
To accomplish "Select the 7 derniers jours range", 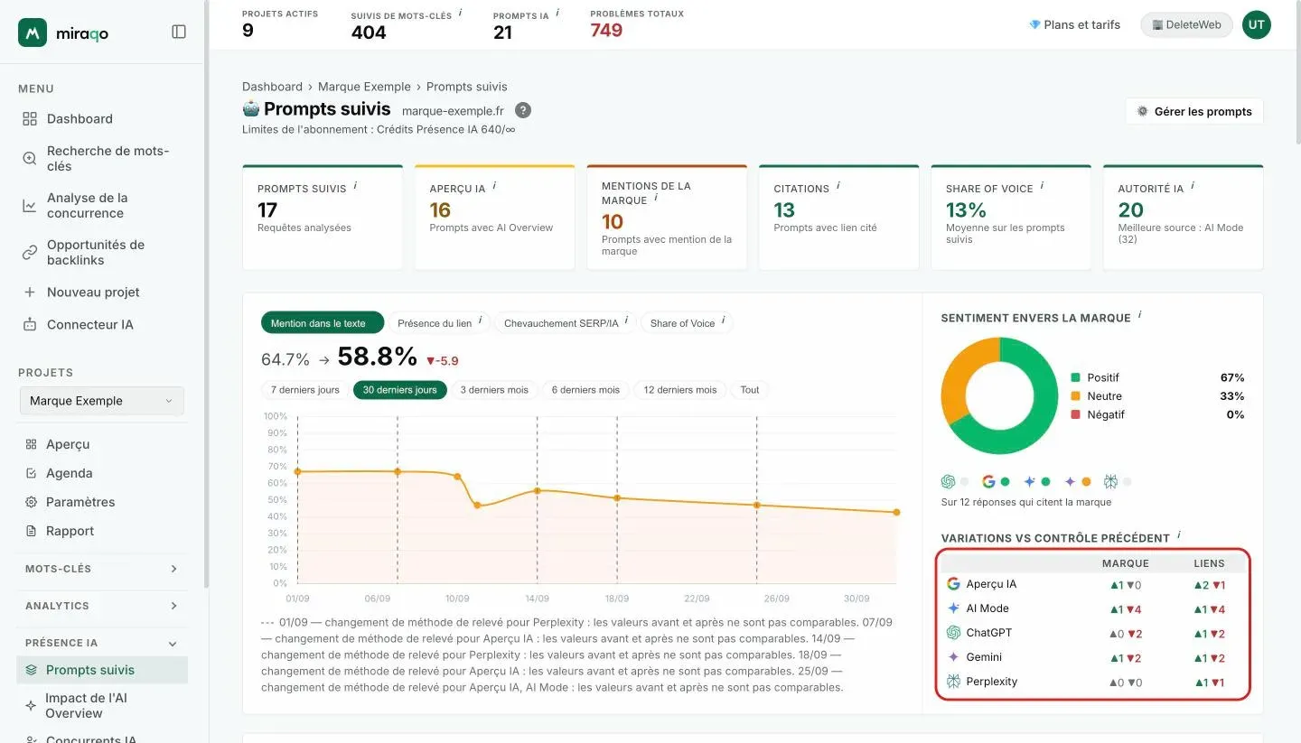I will pos(305,390).
